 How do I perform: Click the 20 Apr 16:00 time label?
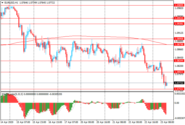click(x=103, y=122)
